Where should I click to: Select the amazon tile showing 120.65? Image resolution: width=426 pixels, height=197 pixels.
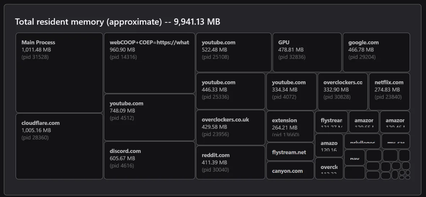tap(364, 122)
